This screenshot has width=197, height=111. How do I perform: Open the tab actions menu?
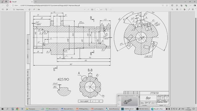pyautogui.click(x=6, y=2)
